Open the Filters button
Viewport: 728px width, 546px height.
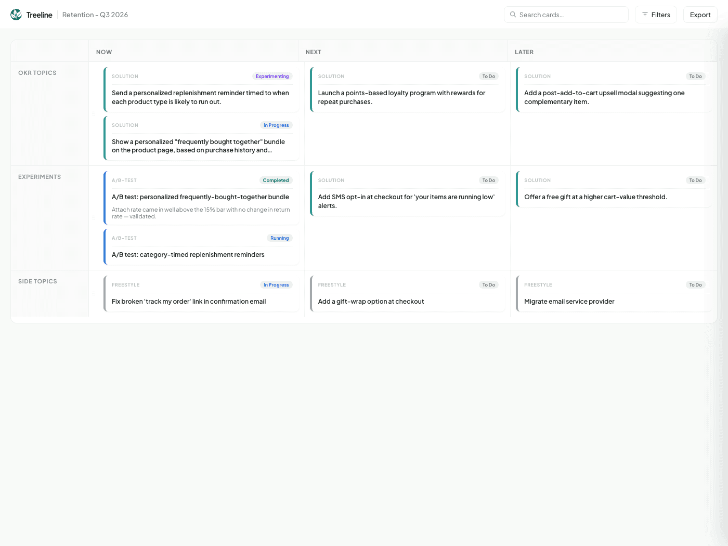point(656,15)
